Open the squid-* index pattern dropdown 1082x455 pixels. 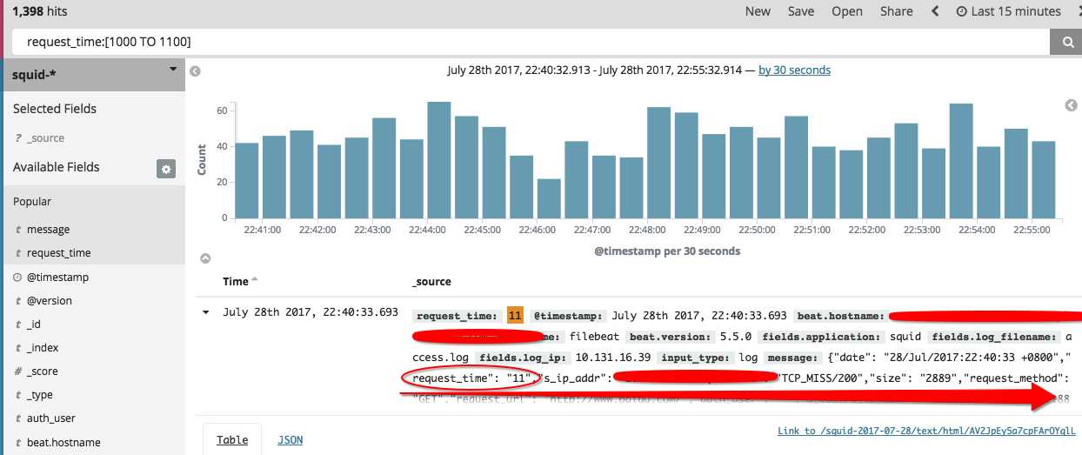pos(93,75)
